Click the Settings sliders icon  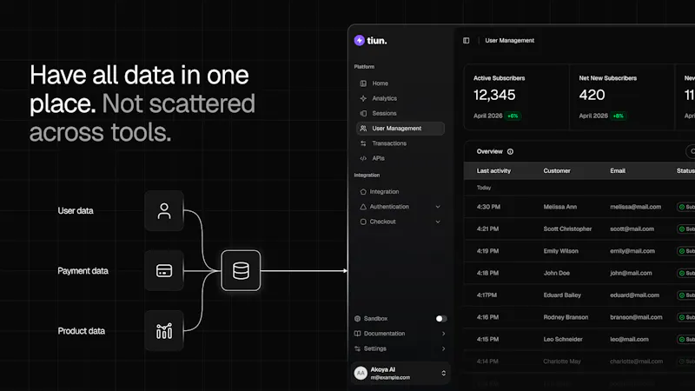click(358, 348)
